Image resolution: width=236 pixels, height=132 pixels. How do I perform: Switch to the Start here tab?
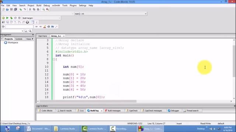pos(43,36)
